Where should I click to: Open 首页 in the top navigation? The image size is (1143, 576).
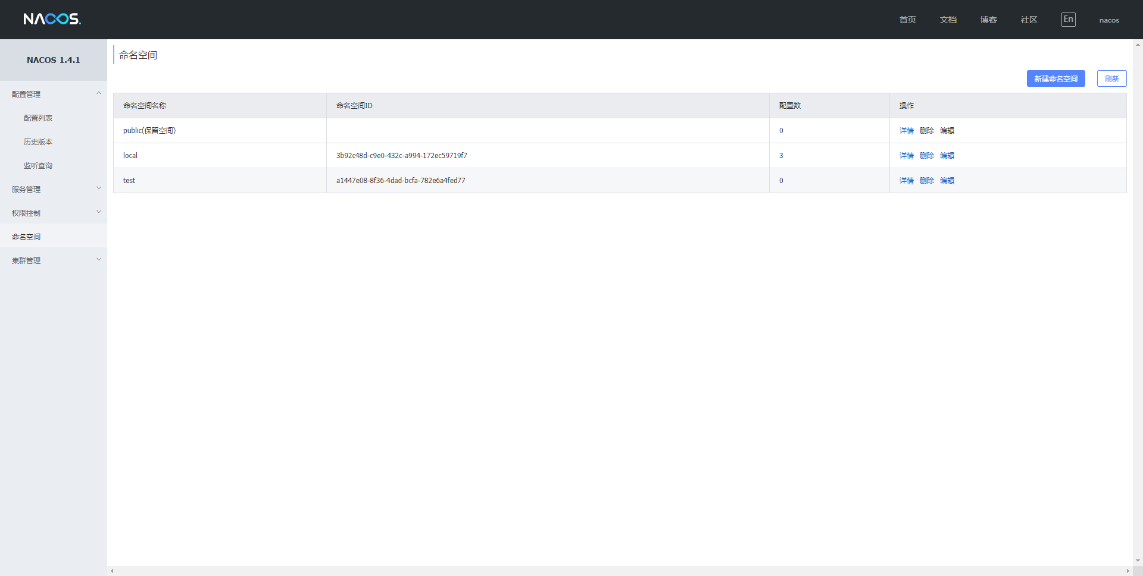[907, 19]
